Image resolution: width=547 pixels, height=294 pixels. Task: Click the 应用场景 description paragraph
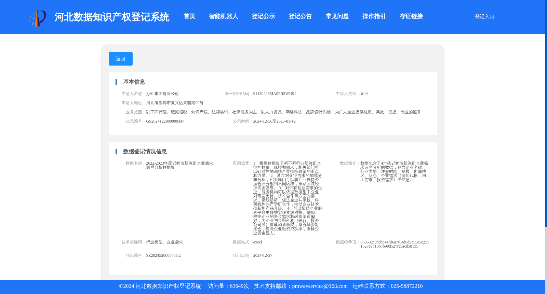click(288, 198)
